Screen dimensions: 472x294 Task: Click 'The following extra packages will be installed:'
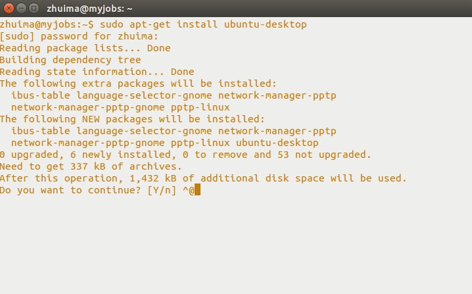click(138, 84)
